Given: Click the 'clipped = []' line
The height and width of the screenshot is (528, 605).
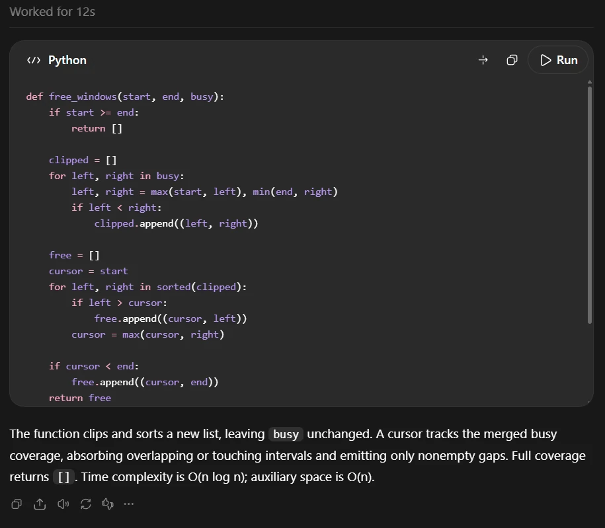Looking at the screenshot, I should [83, 160].
